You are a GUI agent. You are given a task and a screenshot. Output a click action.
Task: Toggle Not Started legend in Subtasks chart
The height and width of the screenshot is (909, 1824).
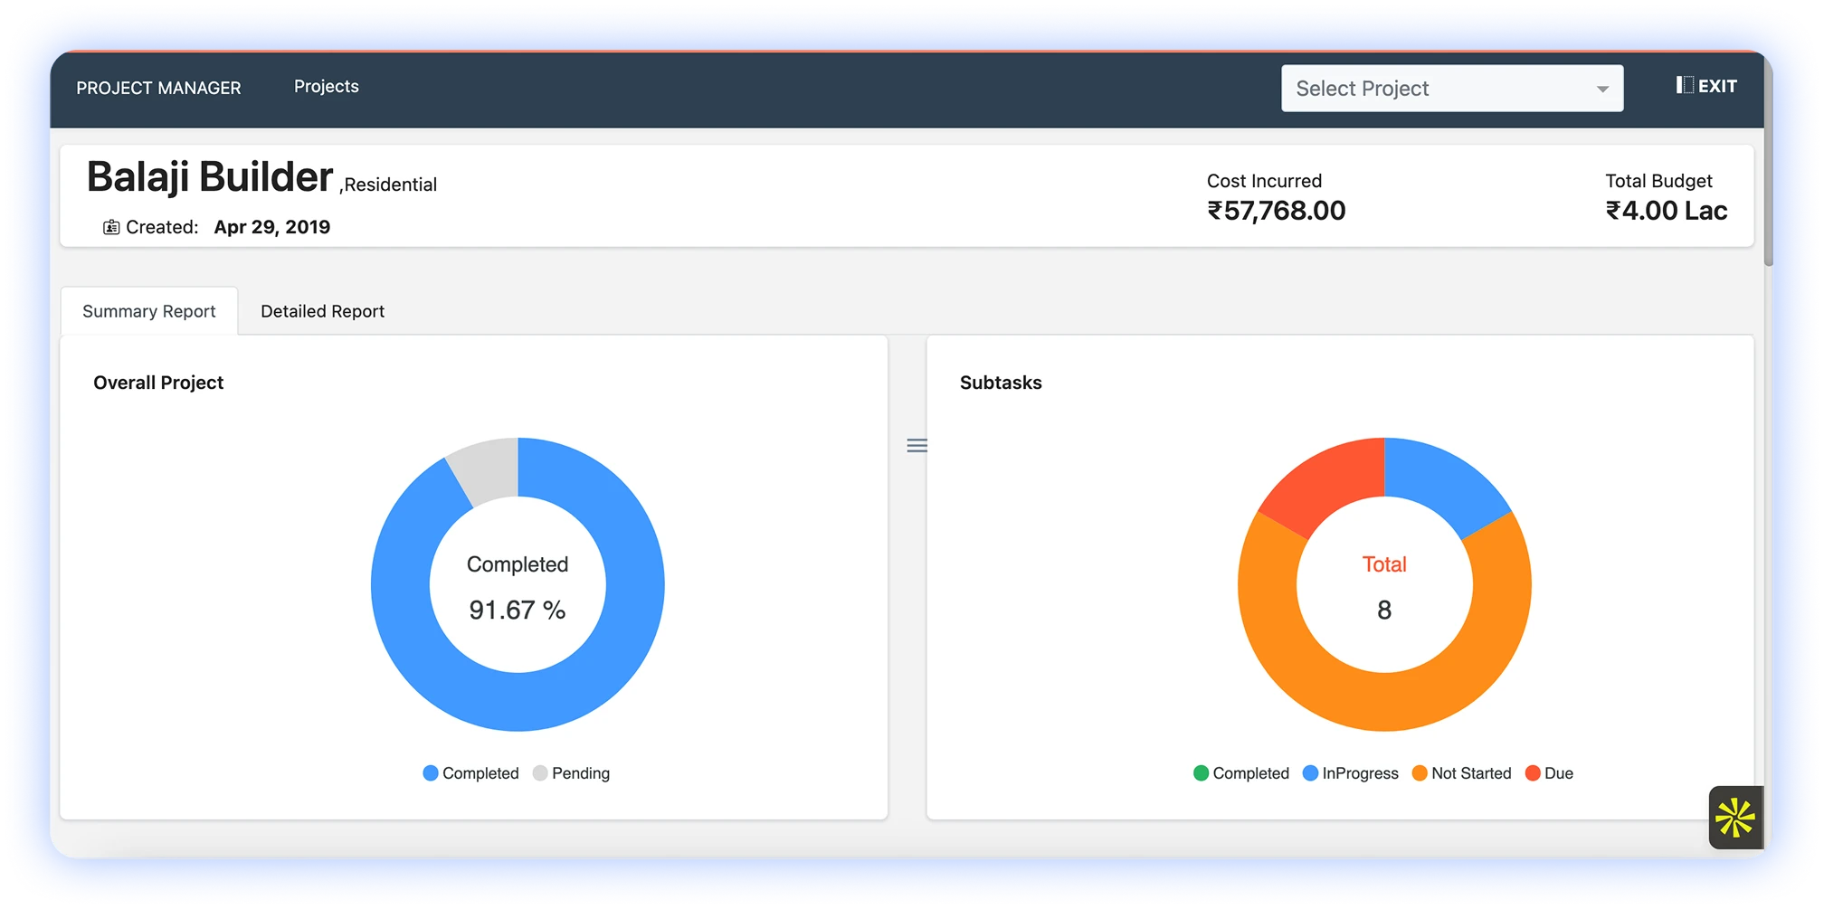click(x=1461, y=773)
